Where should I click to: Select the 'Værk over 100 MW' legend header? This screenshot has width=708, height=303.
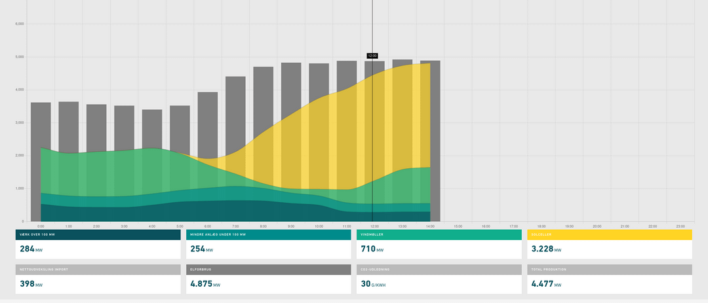(x=98, y=234)
